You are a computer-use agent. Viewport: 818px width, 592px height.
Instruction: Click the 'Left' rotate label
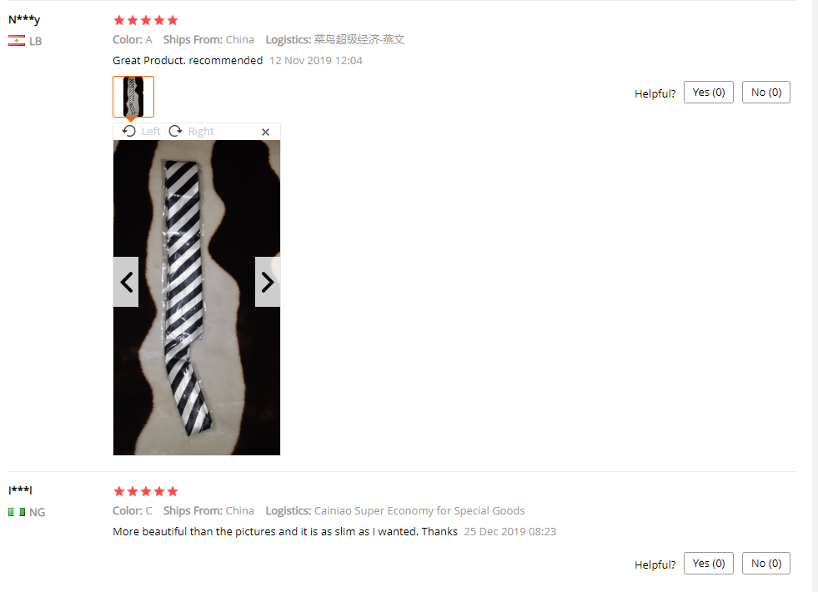[x=151, y=132]
